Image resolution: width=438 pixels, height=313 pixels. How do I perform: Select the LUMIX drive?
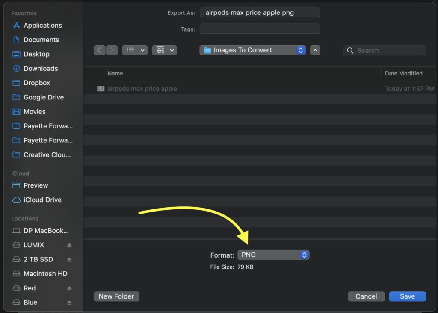[x=34, y=245]
